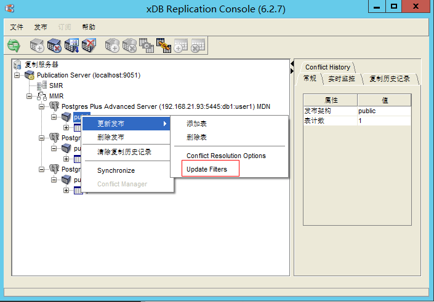The height and width of the screenshot is (302, 434).
Task: Select the 发布架构 property cell
Action: [x=331, y=111]
